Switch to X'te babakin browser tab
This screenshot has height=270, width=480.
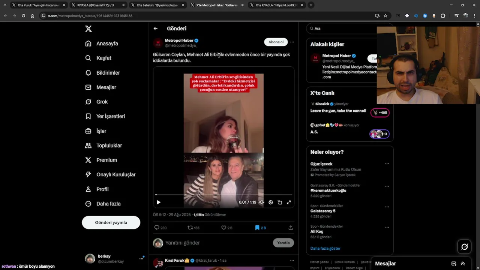157,5
